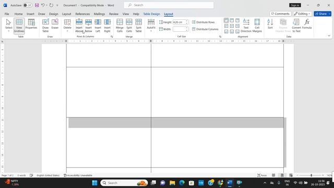Click the Save icon

coord(37,5)
